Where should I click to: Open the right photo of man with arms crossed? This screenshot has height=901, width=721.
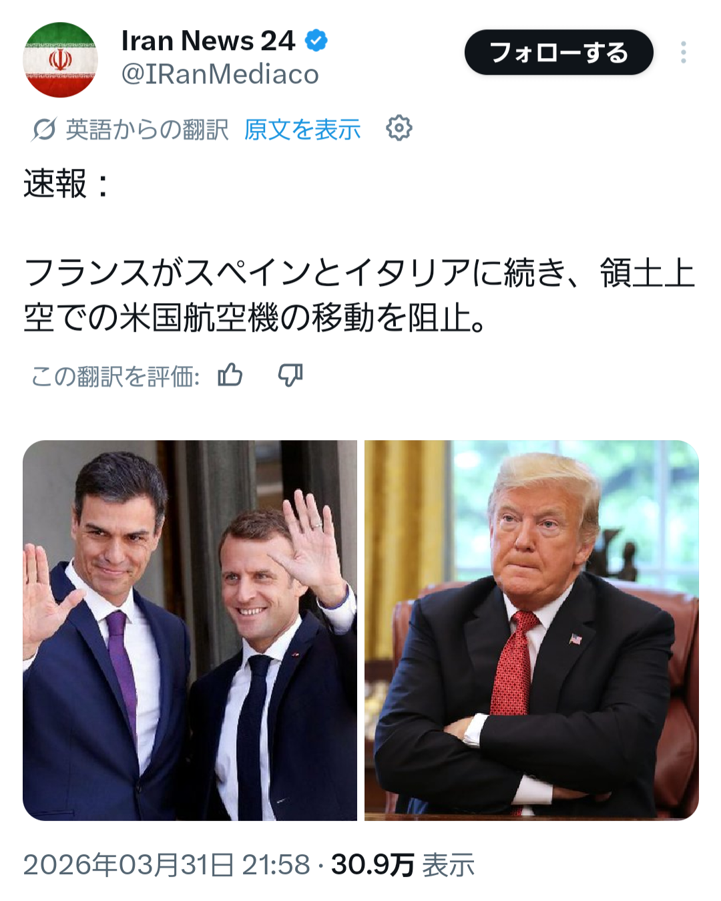click(531, 630)
